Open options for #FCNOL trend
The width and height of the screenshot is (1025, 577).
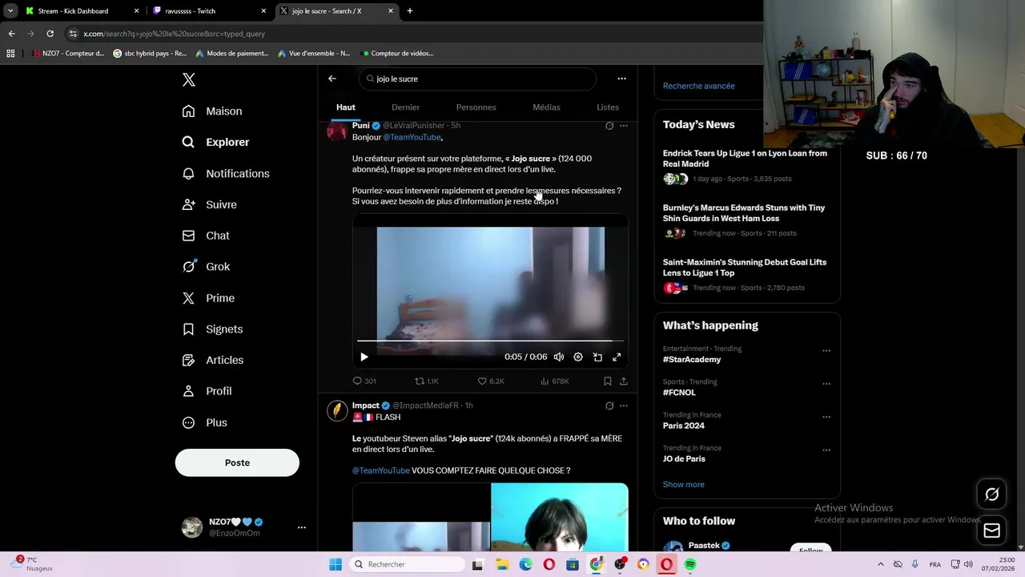pyautogui.click(x=826, y=384)
